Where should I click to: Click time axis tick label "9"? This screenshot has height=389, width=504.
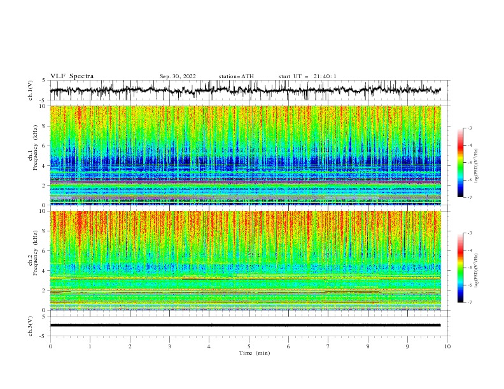[407, 346]
